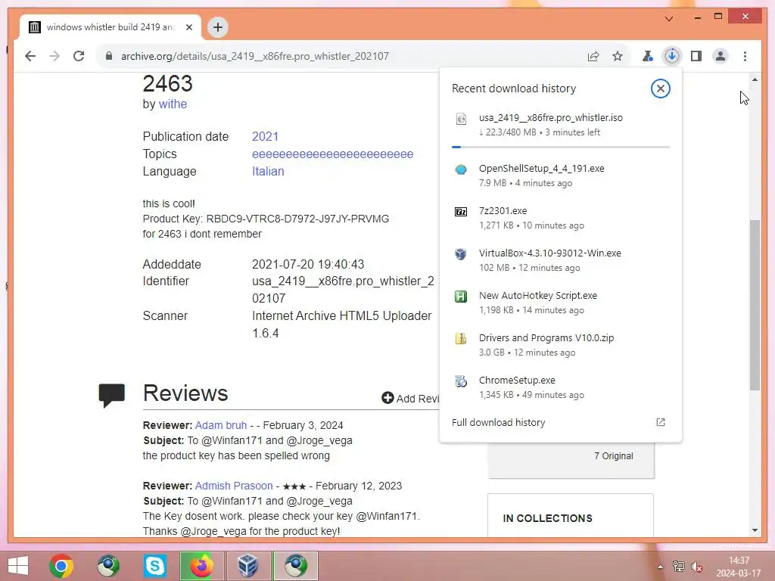The image size is (775, 581).
Task: Open Chrome three-dot menu
Action: point(745,56)
